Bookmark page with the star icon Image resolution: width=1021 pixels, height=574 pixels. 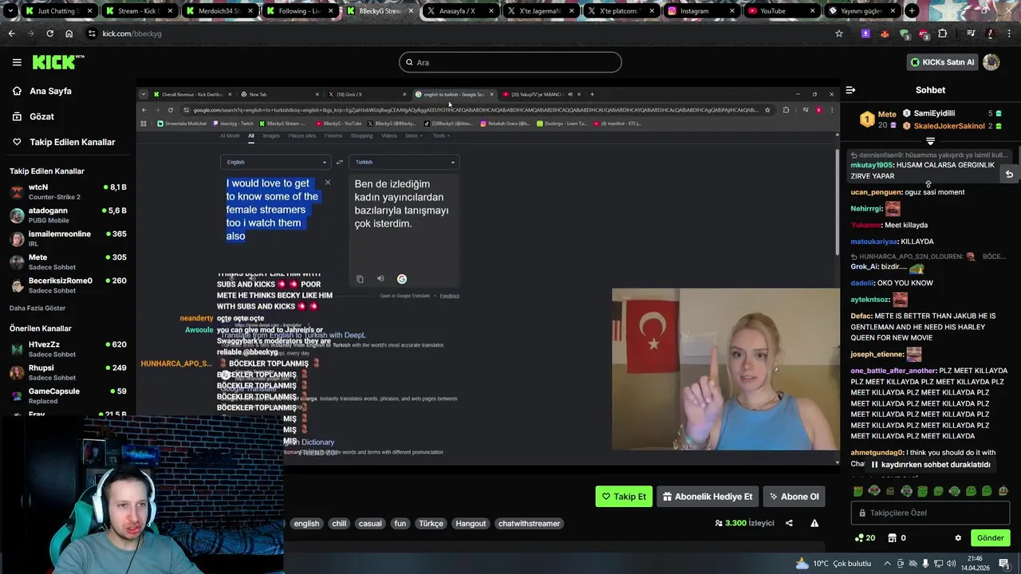pyautogui.click(x=839, y=33)
